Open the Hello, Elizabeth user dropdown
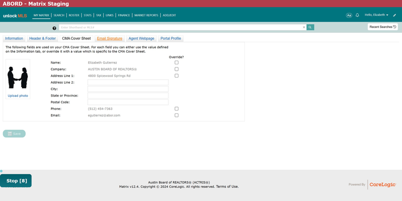Screen dimensions: 402x201 click(377, 15)
